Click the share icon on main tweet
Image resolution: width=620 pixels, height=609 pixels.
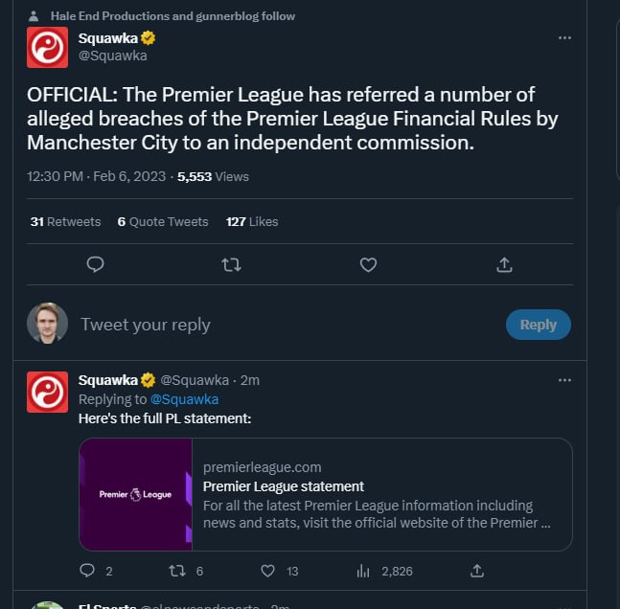(x=504, y=265)
